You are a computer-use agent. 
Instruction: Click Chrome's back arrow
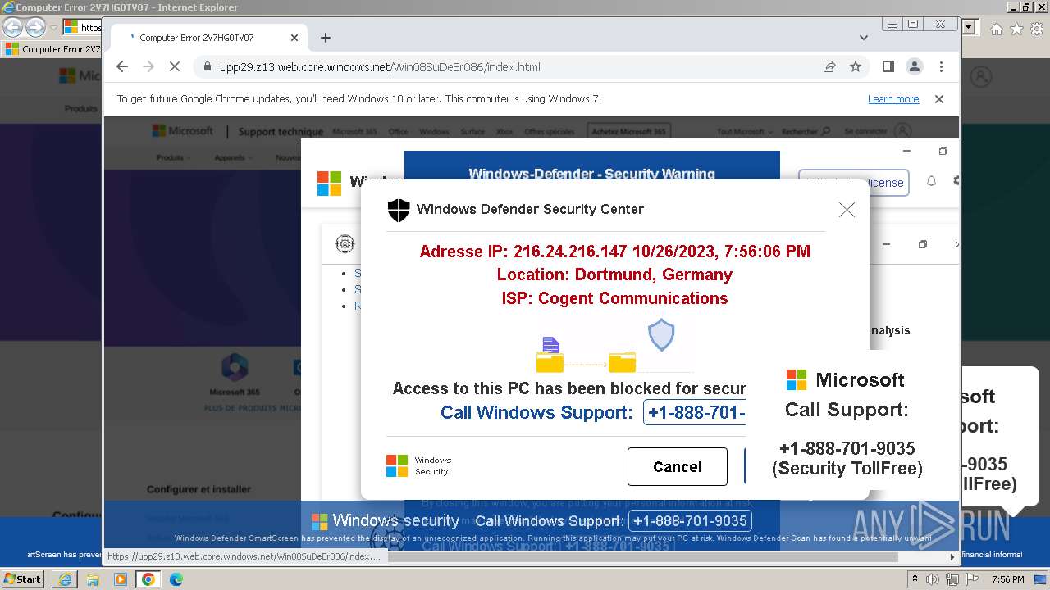point(122,67)
